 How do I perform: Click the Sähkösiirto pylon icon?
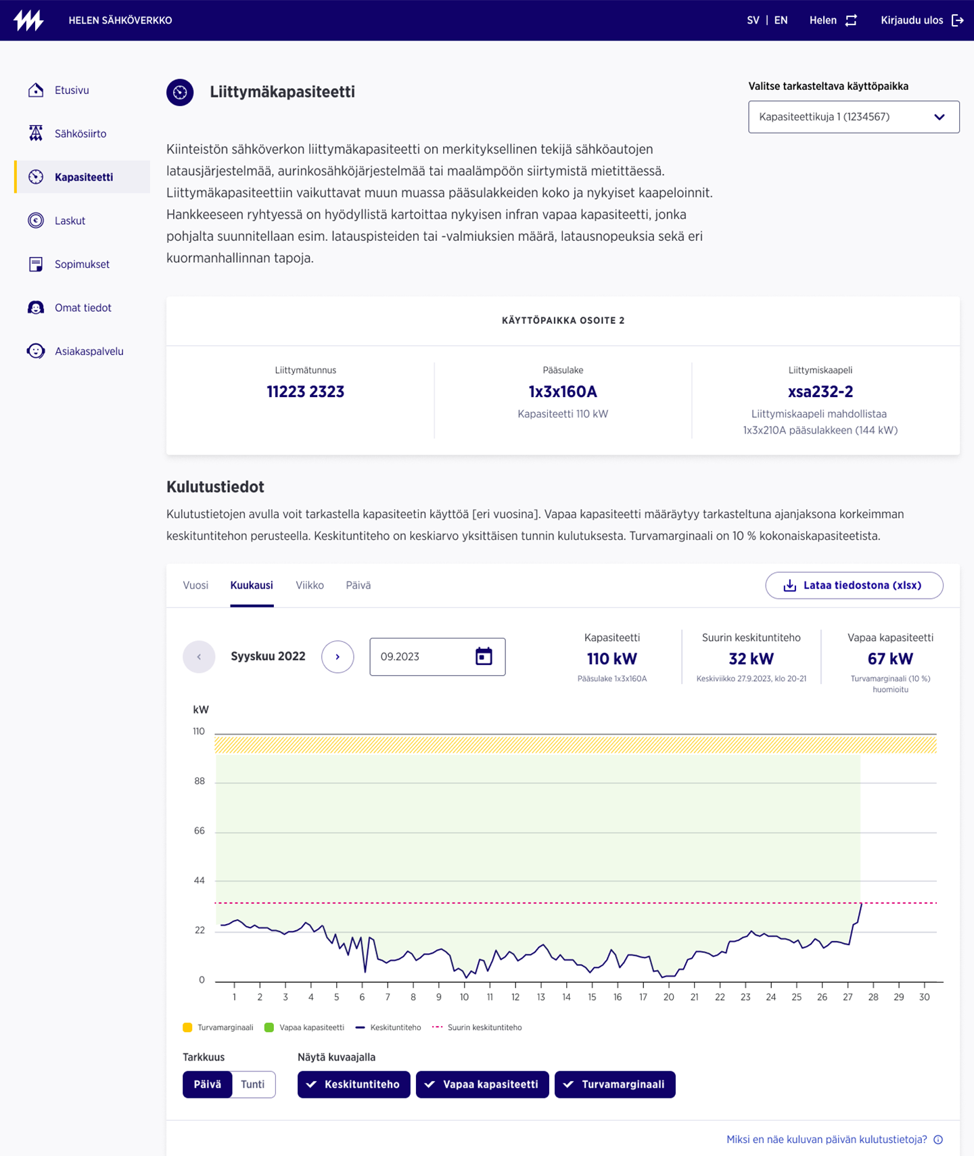(36, 133)
